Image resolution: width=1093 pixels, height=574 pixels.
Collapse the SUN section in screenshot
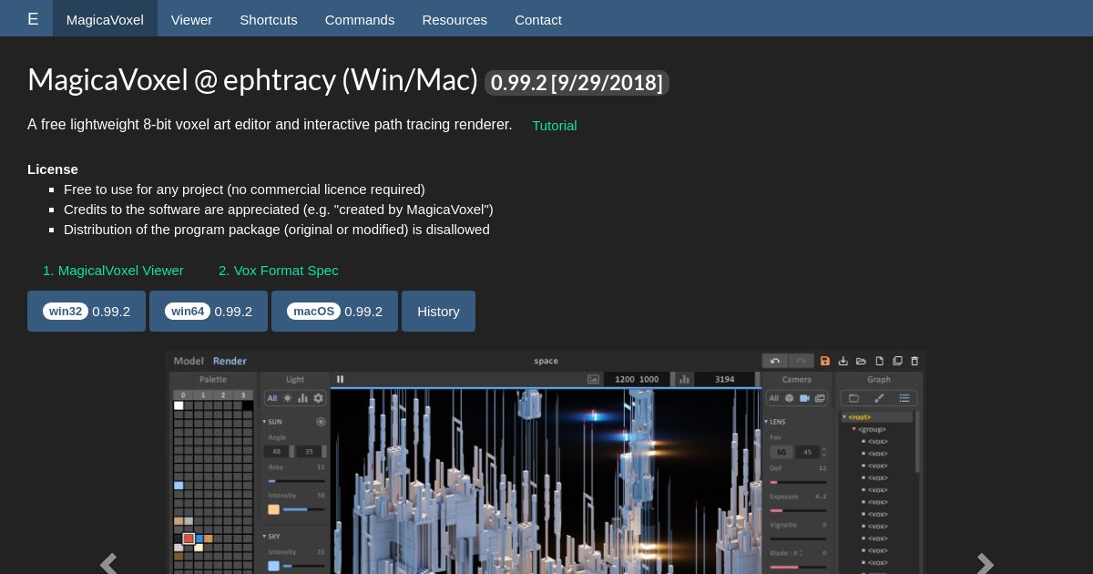(265, 422)
